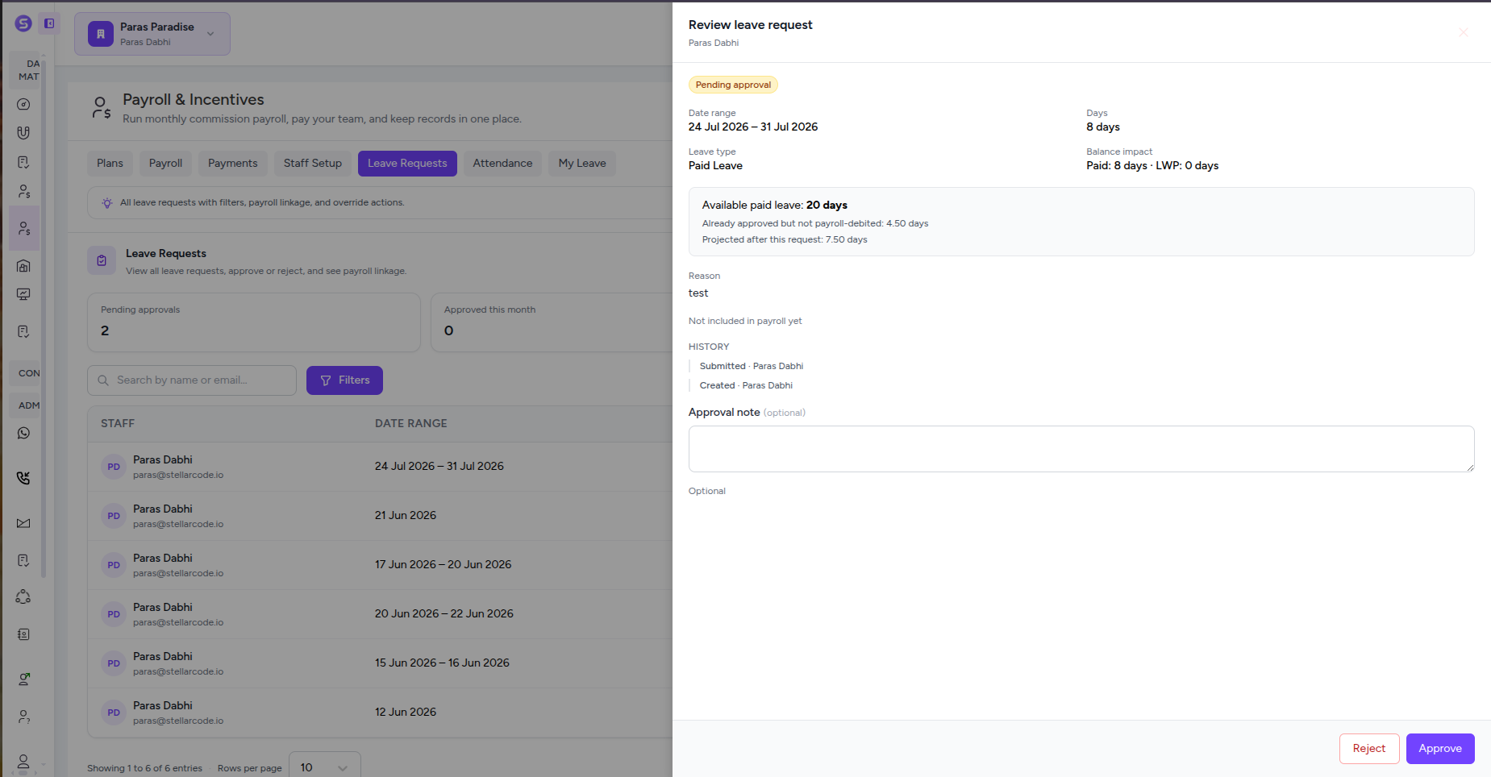1491x777 pixels.
Task: Click 'Submitted · Paras Dabhi' history entry
Action: click(752, 366)
